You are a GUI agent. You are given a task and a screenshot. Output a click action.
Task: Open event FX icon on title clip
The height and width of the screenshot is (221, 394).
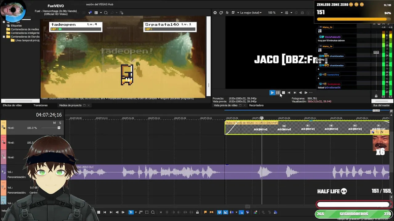point(382,132)
